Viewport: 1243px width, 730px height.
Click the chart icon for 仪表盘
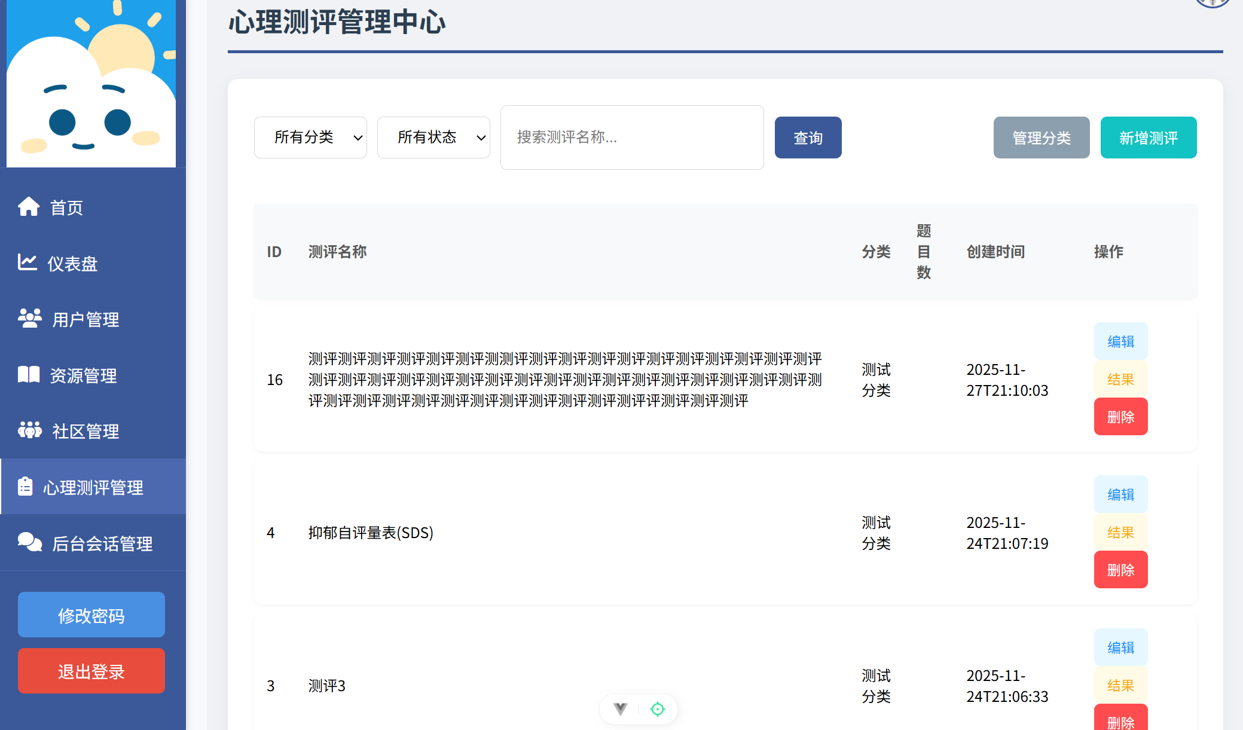(28, 262)
